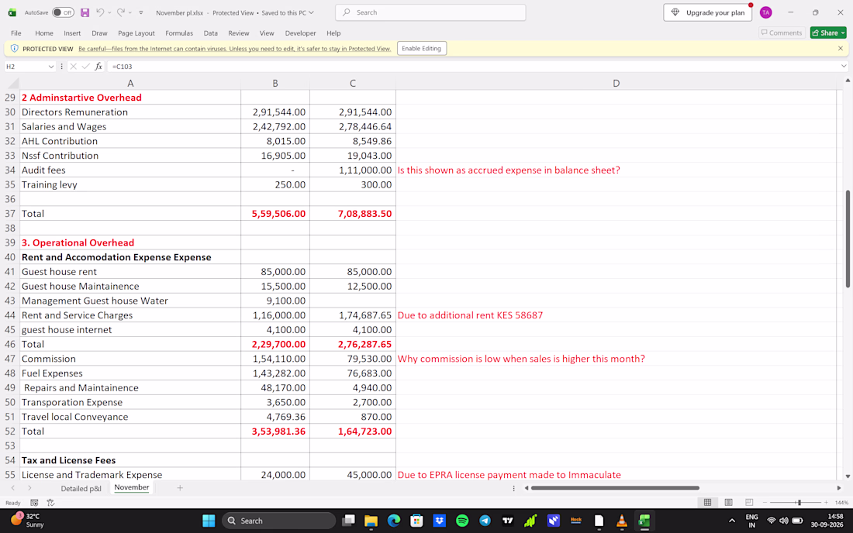This screenshot has width=853, height=533.
Task: Expand Customize Quick Access Toolbar menu
Action: click(x=141, y=12)
